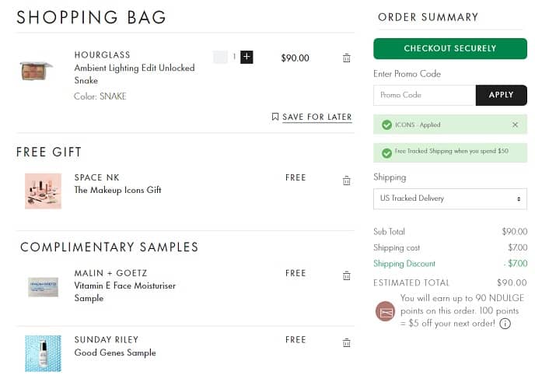Remove the Makeup Icons Gift
Image resolution: width=535 pixels, height=389 pixels.
346,180
